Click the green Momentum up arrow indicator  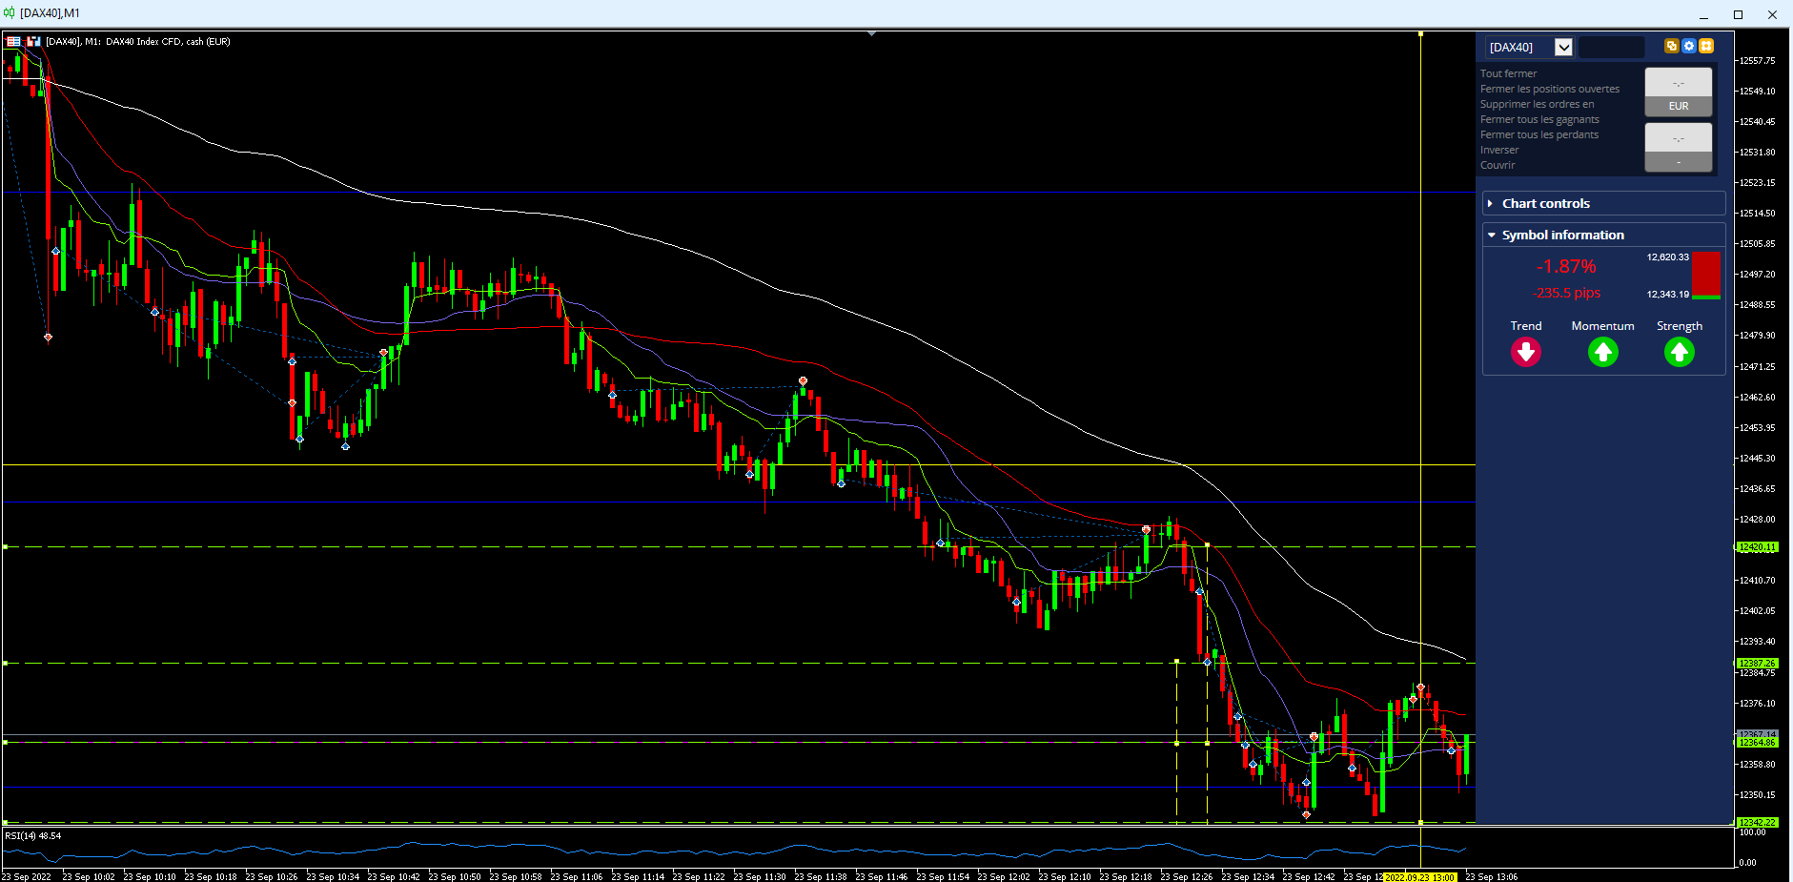pyautogui.click(x=1602, y=353)
